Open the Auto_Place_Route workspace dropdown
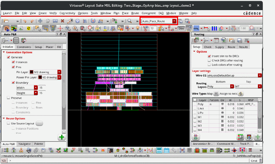Viewport: 275px width, 164px height. 174,21
